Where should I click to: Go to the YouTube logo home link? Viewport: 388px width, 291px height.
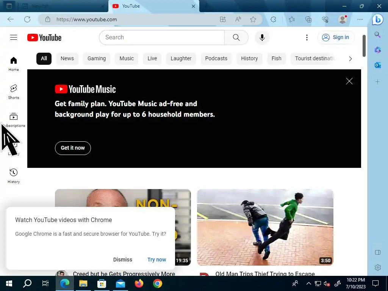point(44,38)
